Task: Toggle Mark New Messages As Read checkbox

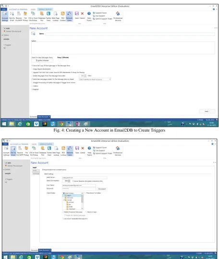Action: click(32, 79)
